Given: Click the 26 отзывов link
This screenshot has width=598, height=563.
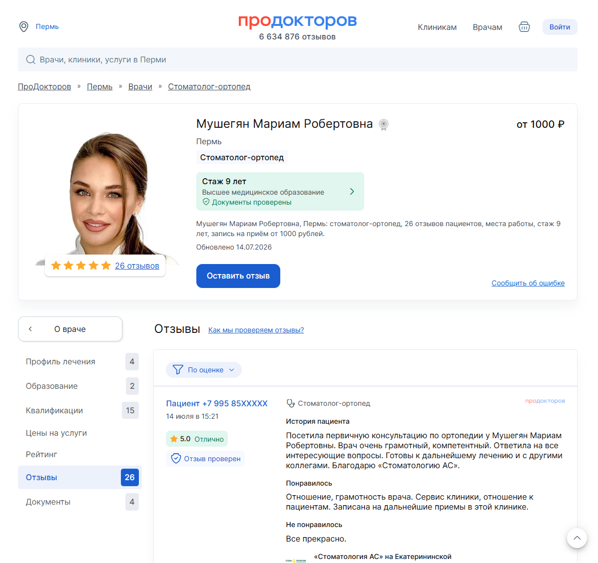Looking at the screenshot, I should point(137,266).
